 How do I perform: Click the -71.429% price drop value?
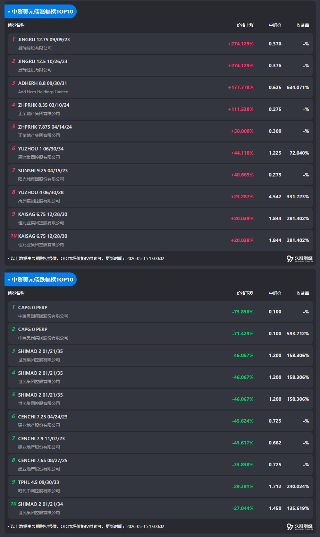click(243, 334)
